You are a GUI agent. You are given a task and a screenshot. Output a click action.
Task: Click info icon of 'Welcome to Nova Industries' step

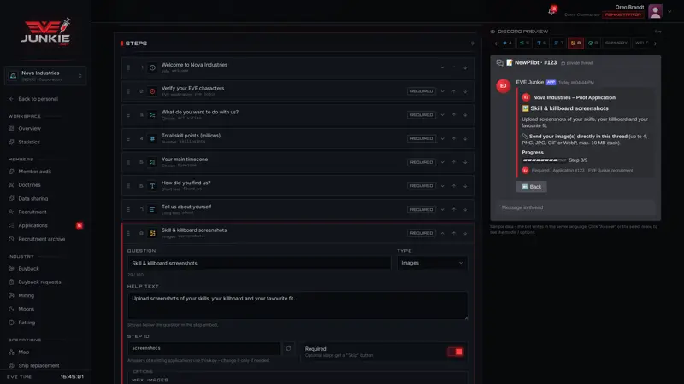[152, 68]
